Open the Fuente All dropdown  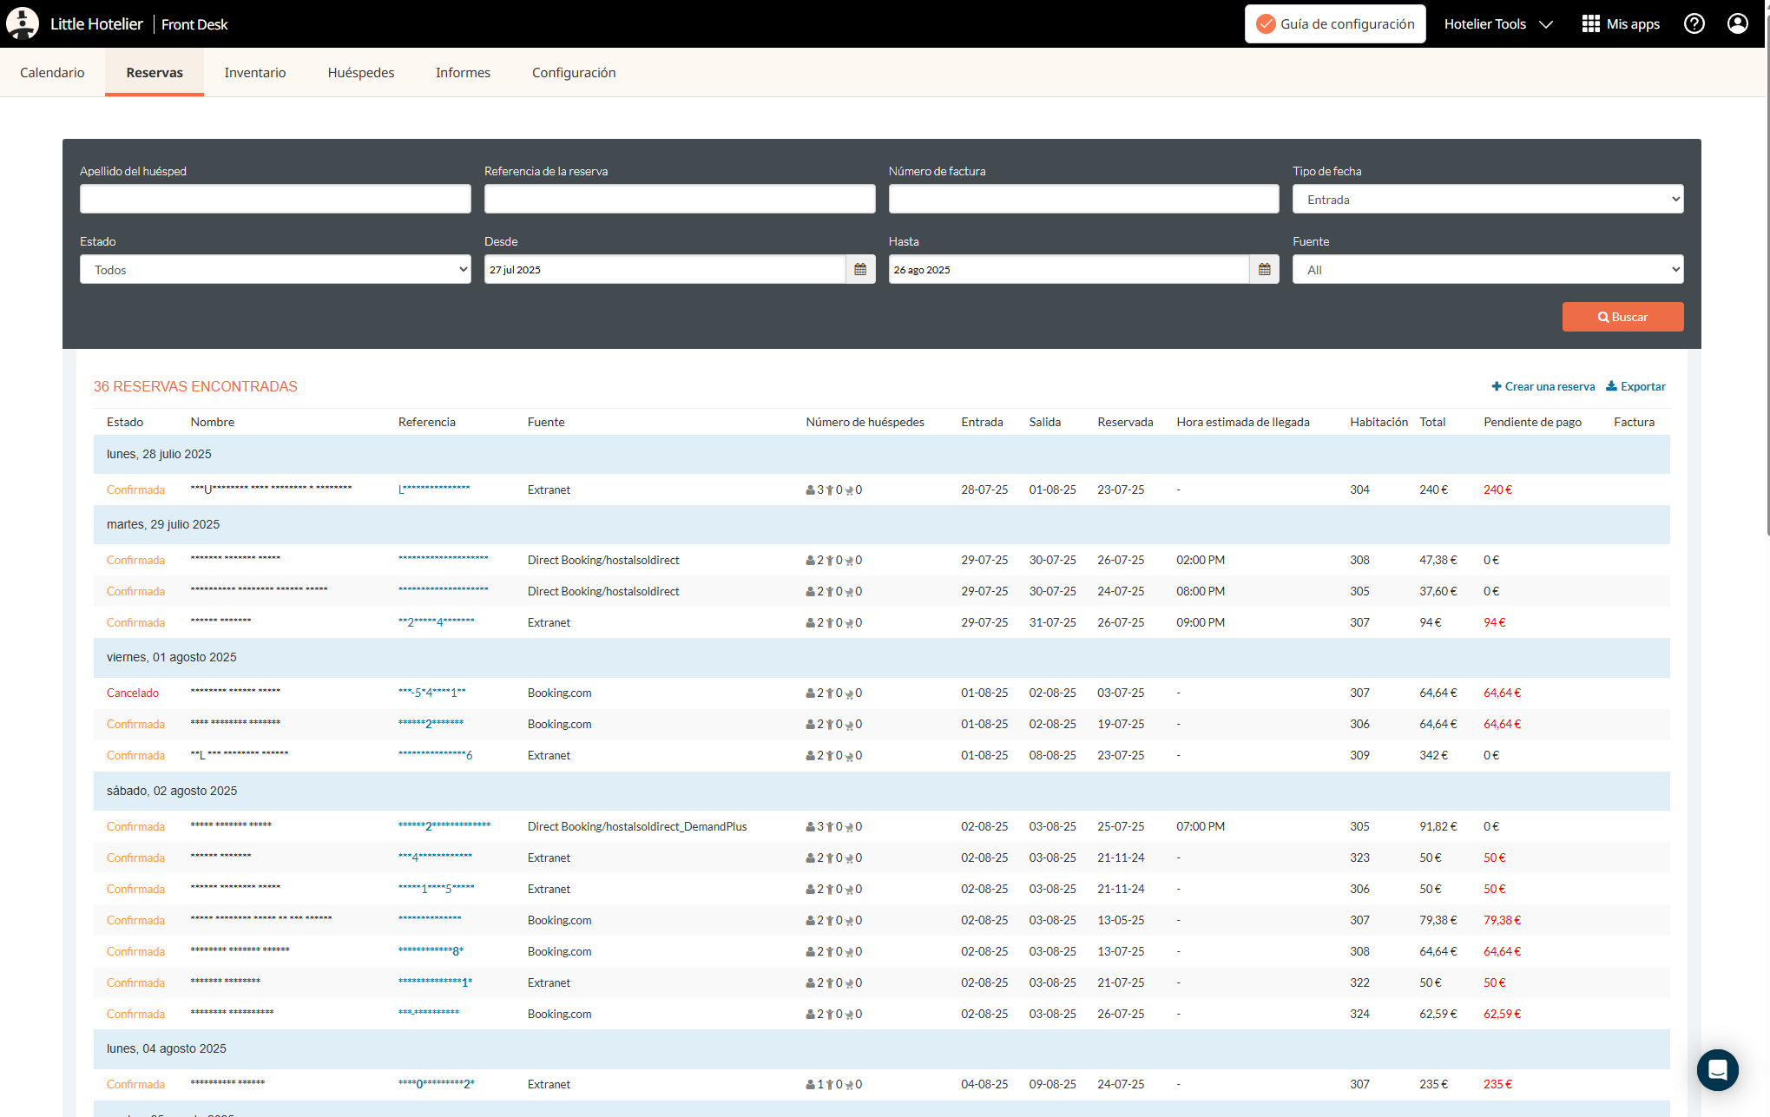point(1487,270)
